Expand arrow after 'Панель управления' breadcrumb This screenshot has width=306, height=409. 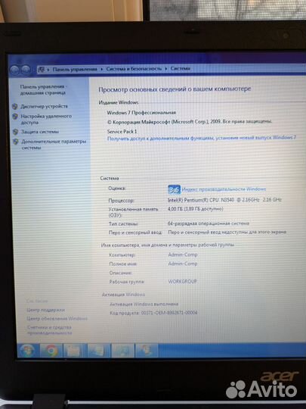point(101,69)
